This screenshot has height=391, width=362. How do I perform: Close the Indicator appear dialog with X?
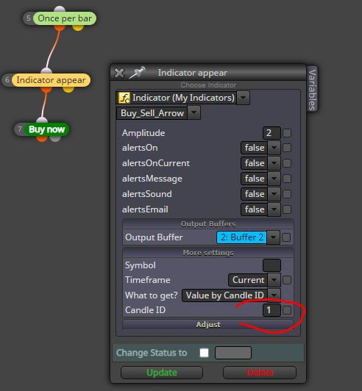click(119, 73)
